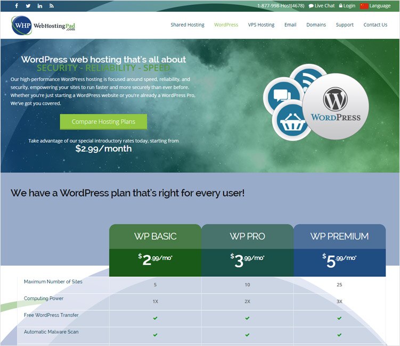
Task: Click the $5.99/mo price for WP Premium
Action: 339,261
